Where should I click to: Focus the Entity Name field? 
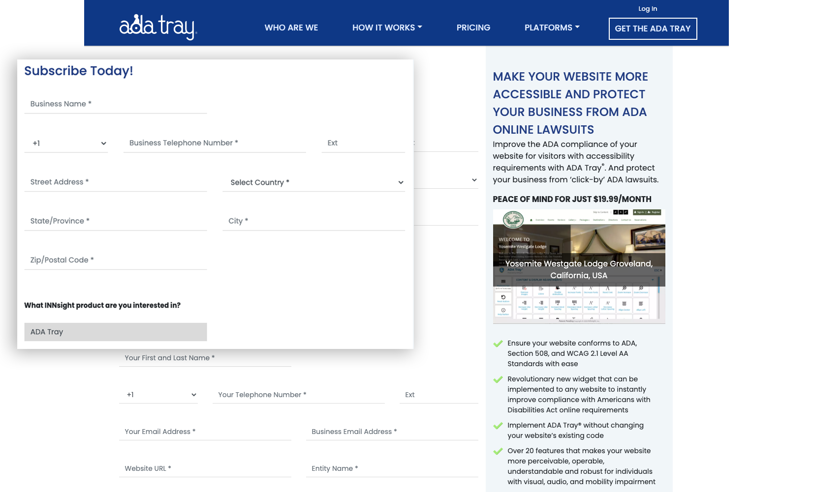point(392,468)
